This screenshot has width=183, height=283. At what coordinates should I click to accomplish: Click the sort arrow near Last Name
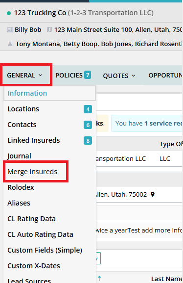click(x=99, y=278)
